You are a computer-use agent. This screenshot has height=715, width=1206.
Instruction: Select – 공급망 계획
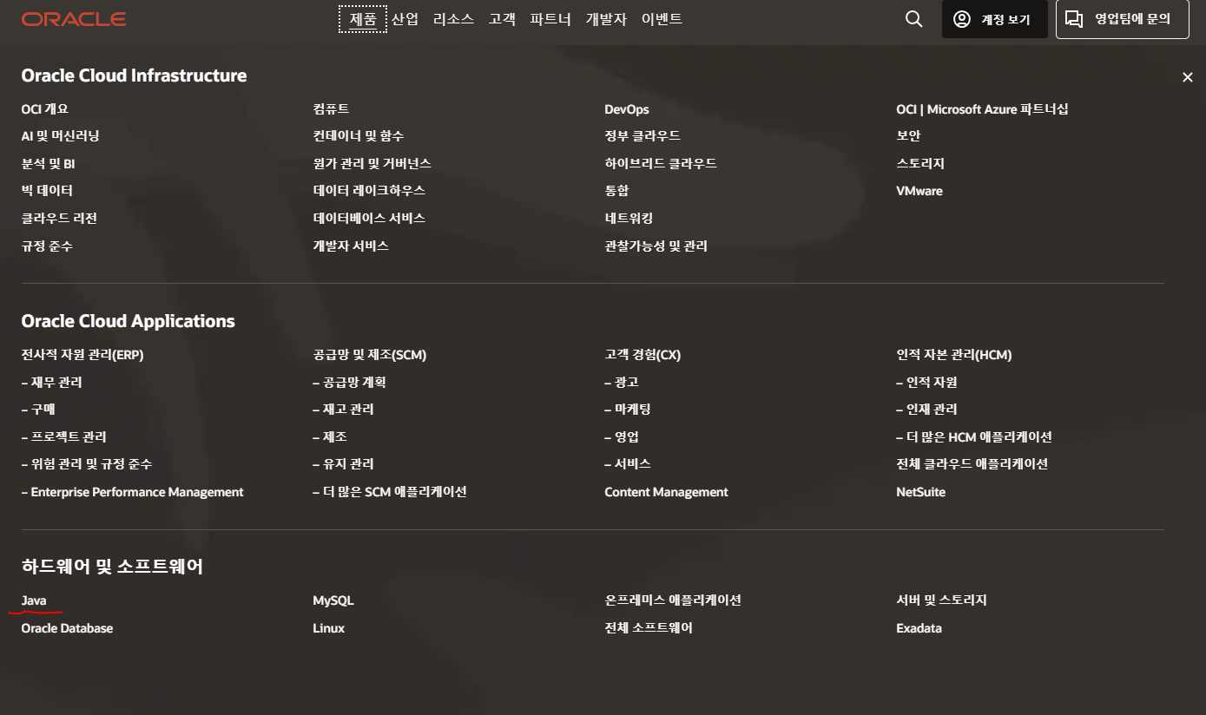[x=349, y=383]
